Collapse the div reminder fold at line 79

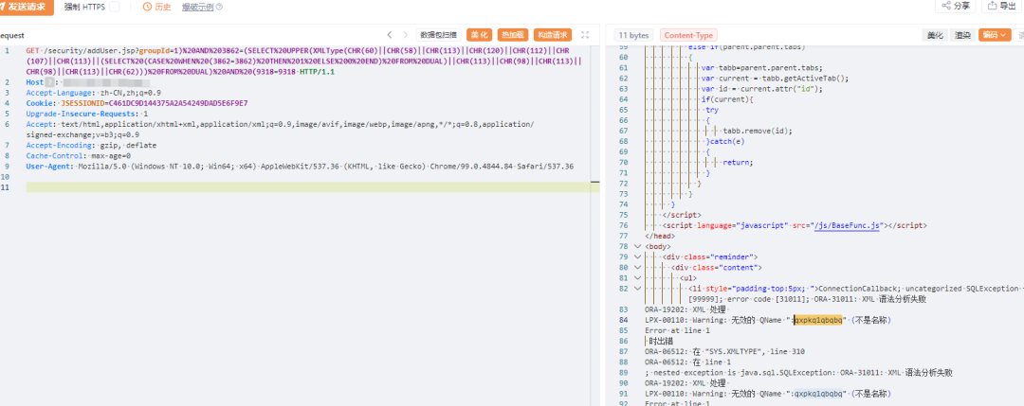pyautogui.click(x=637, y=257)
